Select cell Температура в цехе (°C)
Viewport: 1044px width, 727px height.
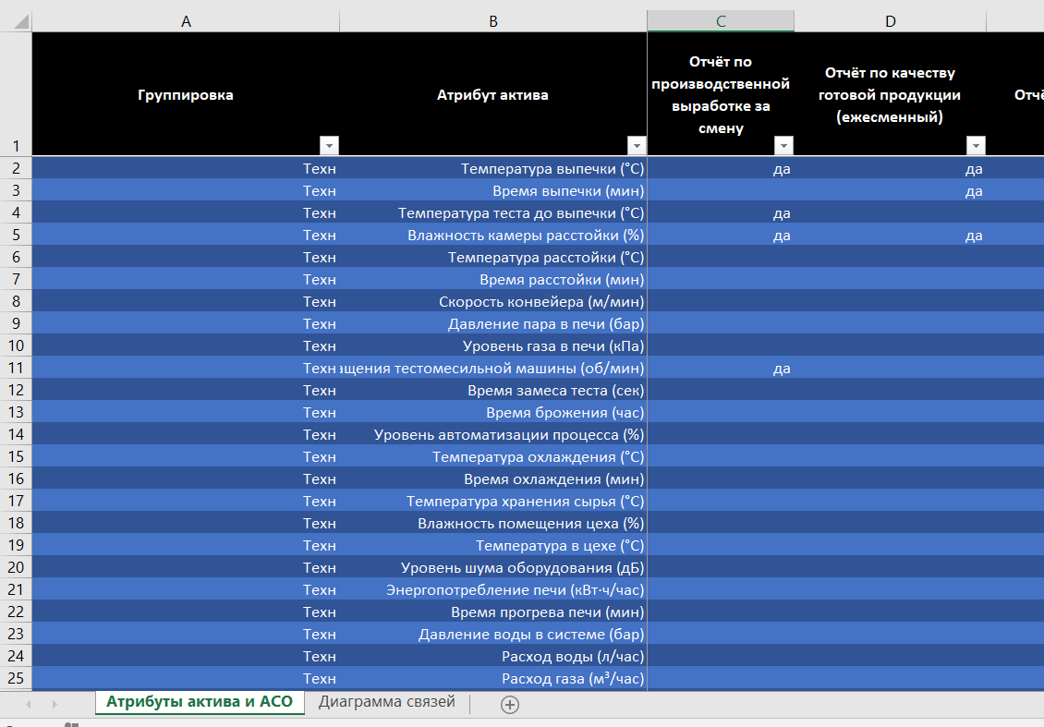tap(493, 545)
